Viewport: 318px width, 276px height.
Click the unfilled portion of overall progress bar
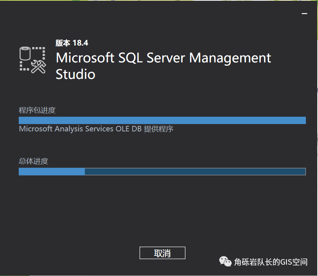click(195, 172)
